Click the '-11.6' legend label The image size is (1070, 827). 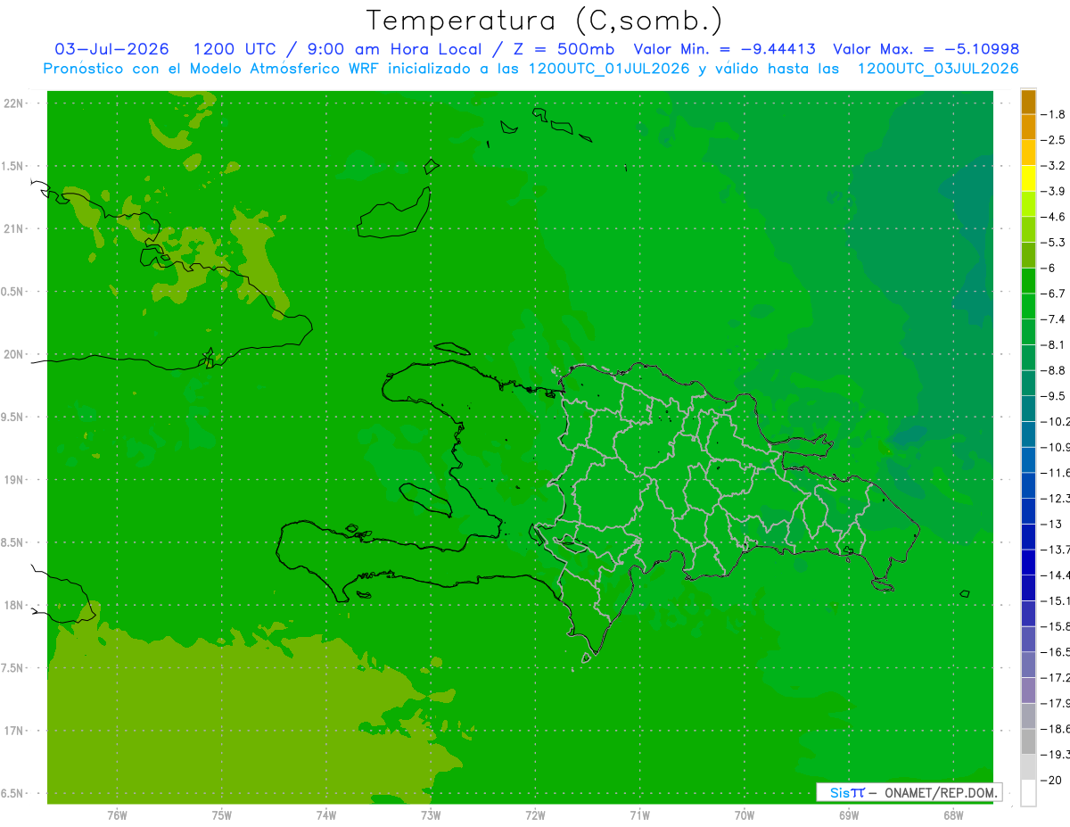(x=1057, y=473)
